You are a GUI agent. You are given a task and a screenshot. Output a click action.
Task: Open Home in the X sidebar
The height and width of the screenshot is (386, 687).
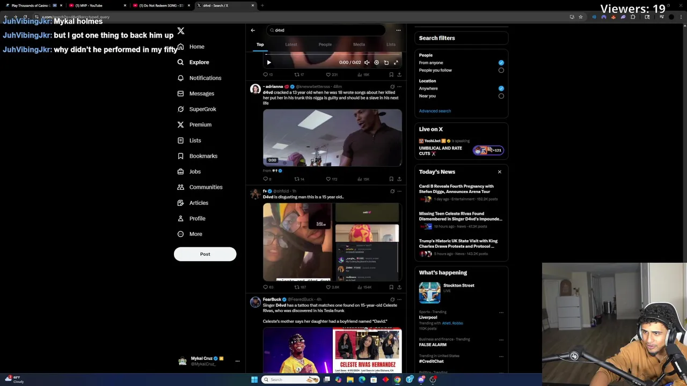click(191, 47)
